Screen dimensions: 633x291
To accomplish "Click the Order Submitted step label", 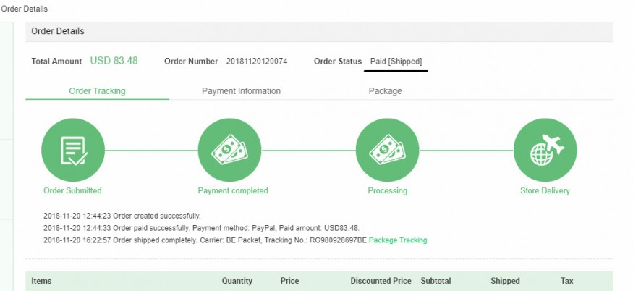I will (x=72, y=191).
